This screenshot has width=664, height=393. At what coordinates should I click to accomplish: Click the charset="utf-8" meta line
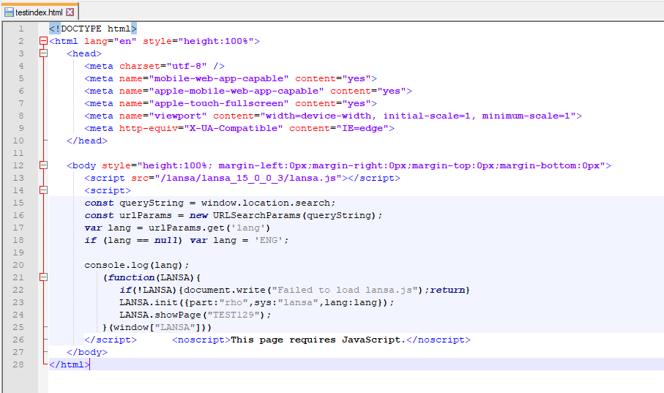(154, 66)
